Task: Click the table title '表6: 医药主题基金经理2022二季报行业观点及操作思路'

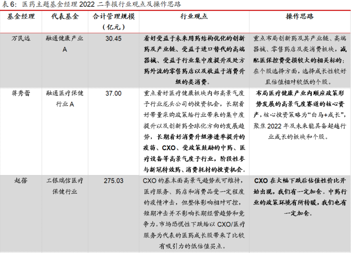Action: [91, 4]
